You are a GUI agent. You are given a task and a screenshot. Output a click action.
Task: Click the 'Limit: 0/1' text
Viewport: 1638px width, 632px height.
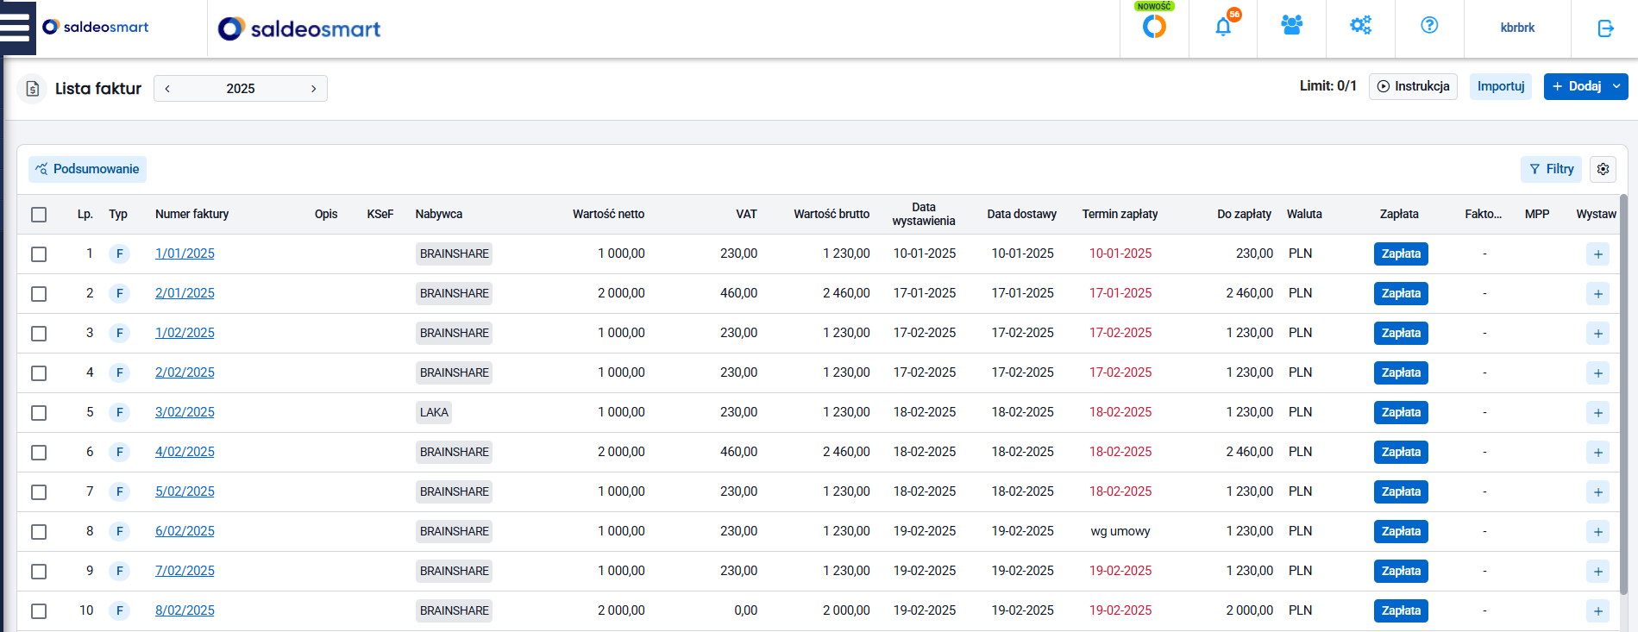click(1327, 86)
